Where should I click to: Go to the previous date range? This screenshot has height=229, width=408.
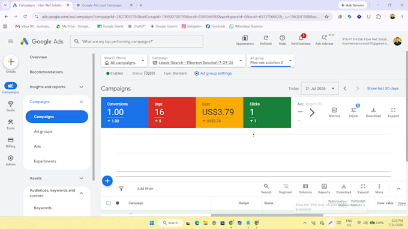(345, 88)
